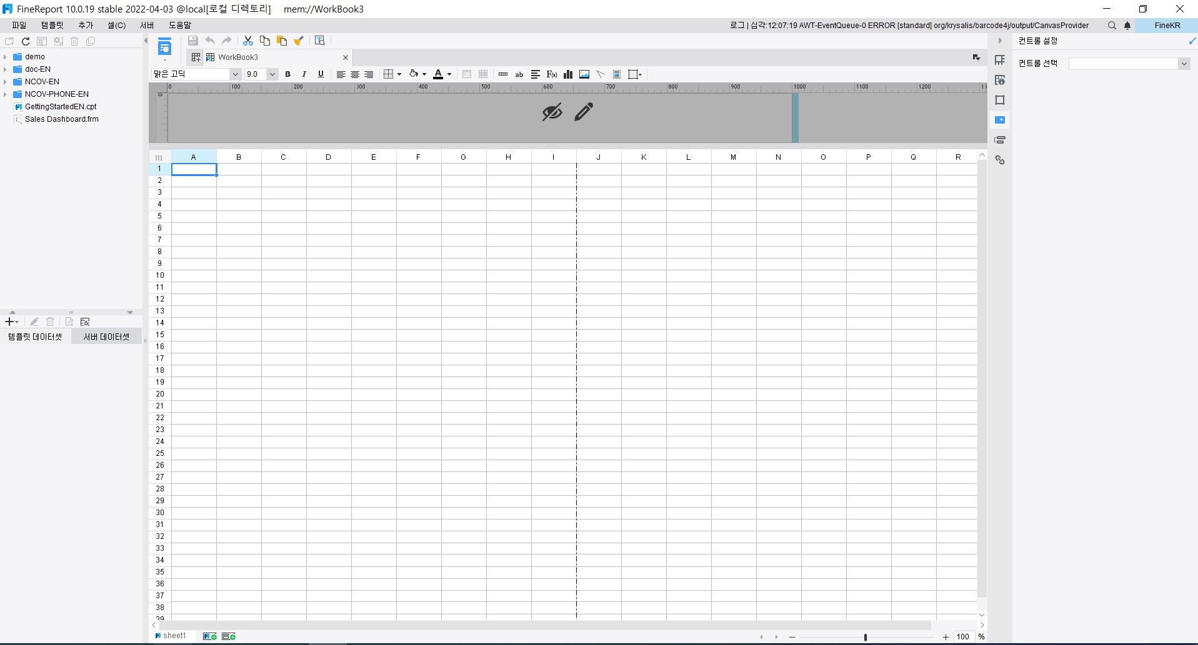Toggle italic formatting
Viewport: 1198px width, 645px height.
[x=304, y=74]
